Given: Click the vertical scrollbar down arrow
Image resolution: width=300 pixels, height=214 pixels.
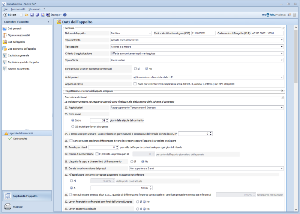Looking at the screenshot, I should [x=296, y=210].
